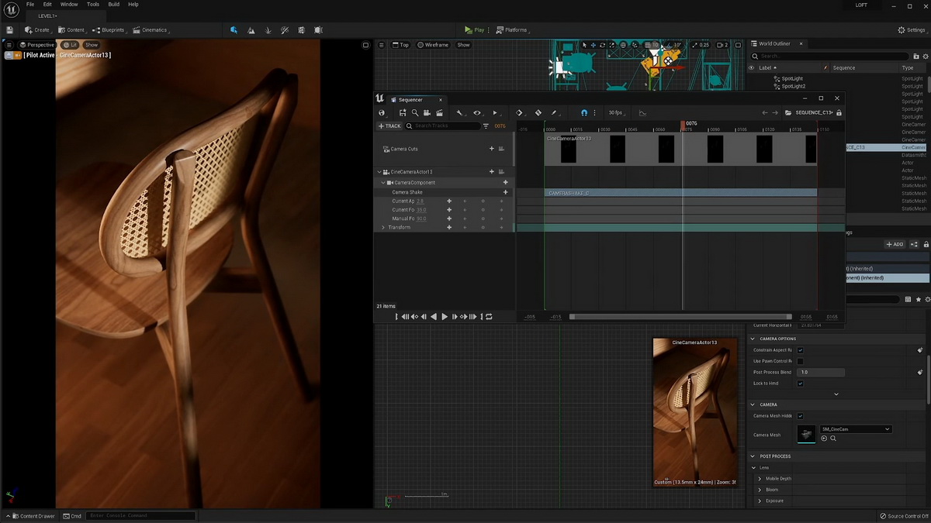Image resolution: width=931 pixels, height=523 pixels.
Task: Open the Sequencer track filter icon
Action: (486, 126)
